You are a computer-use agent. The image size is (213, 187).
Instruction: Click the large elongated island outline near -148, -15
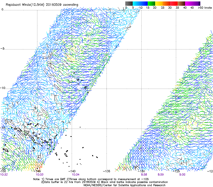tap(19, 129)
